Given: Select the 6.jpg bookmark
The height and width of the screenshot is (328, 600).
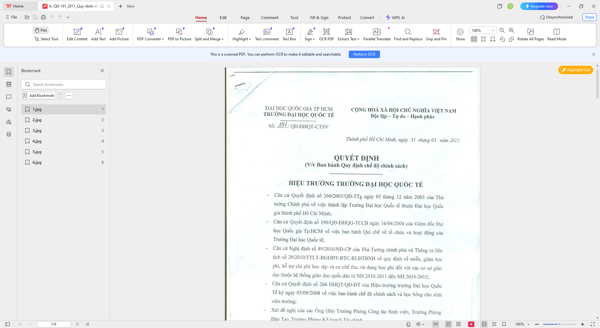Looking at the screenshot, I should coord(64,162).
